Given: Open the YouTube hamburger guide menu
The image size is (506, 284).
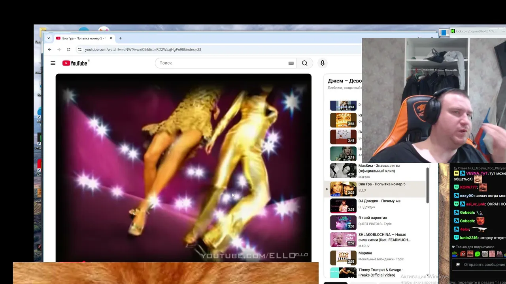Looking at the screenshot, I should [x=53, y=63].
